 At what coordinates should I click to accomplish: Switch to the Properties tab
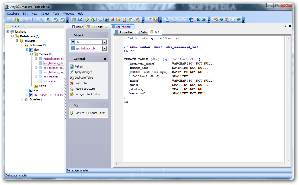point(124,32)
